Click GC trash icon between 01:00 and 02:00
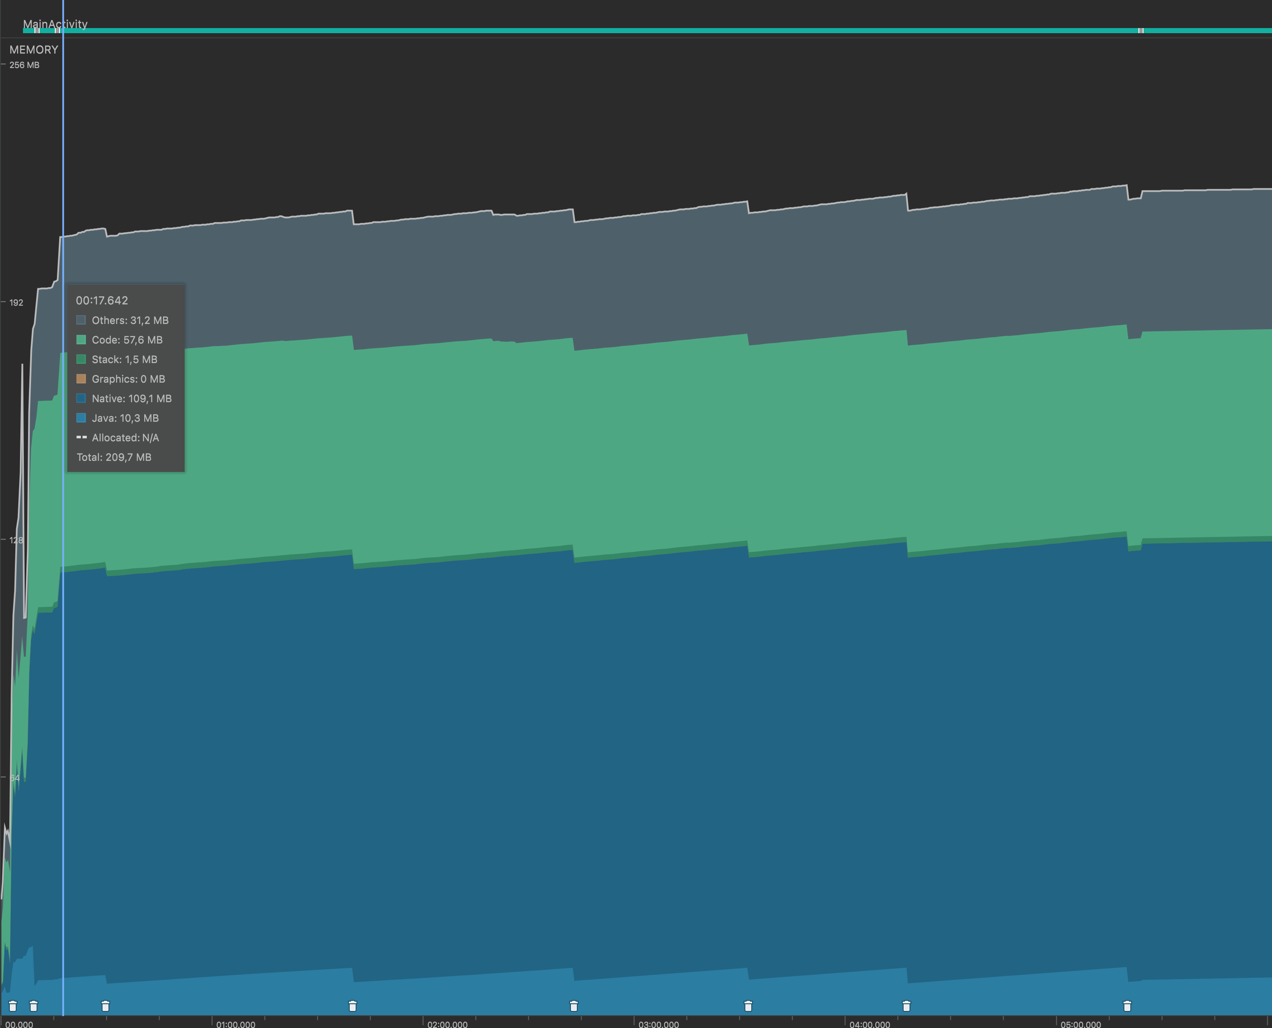Viewport: 1272px width, 1028px height. point(353,1006)
